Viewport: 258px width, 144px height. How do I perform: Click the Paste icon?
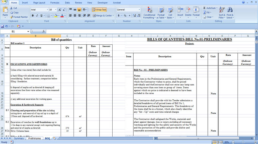5,10
